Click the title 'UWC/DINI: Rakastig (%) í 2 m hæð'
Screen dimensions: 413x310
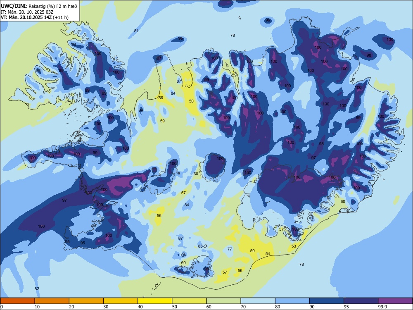tap(39, 6)
